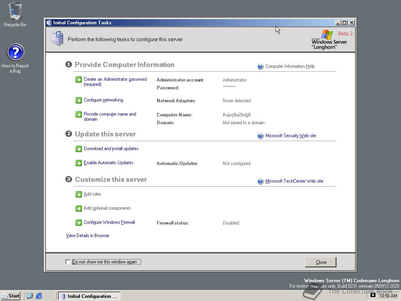Open the Recycle Bin desktop icon
This screenshot has height=301, width=401.
pyautogui.click(x=15, y=15)
